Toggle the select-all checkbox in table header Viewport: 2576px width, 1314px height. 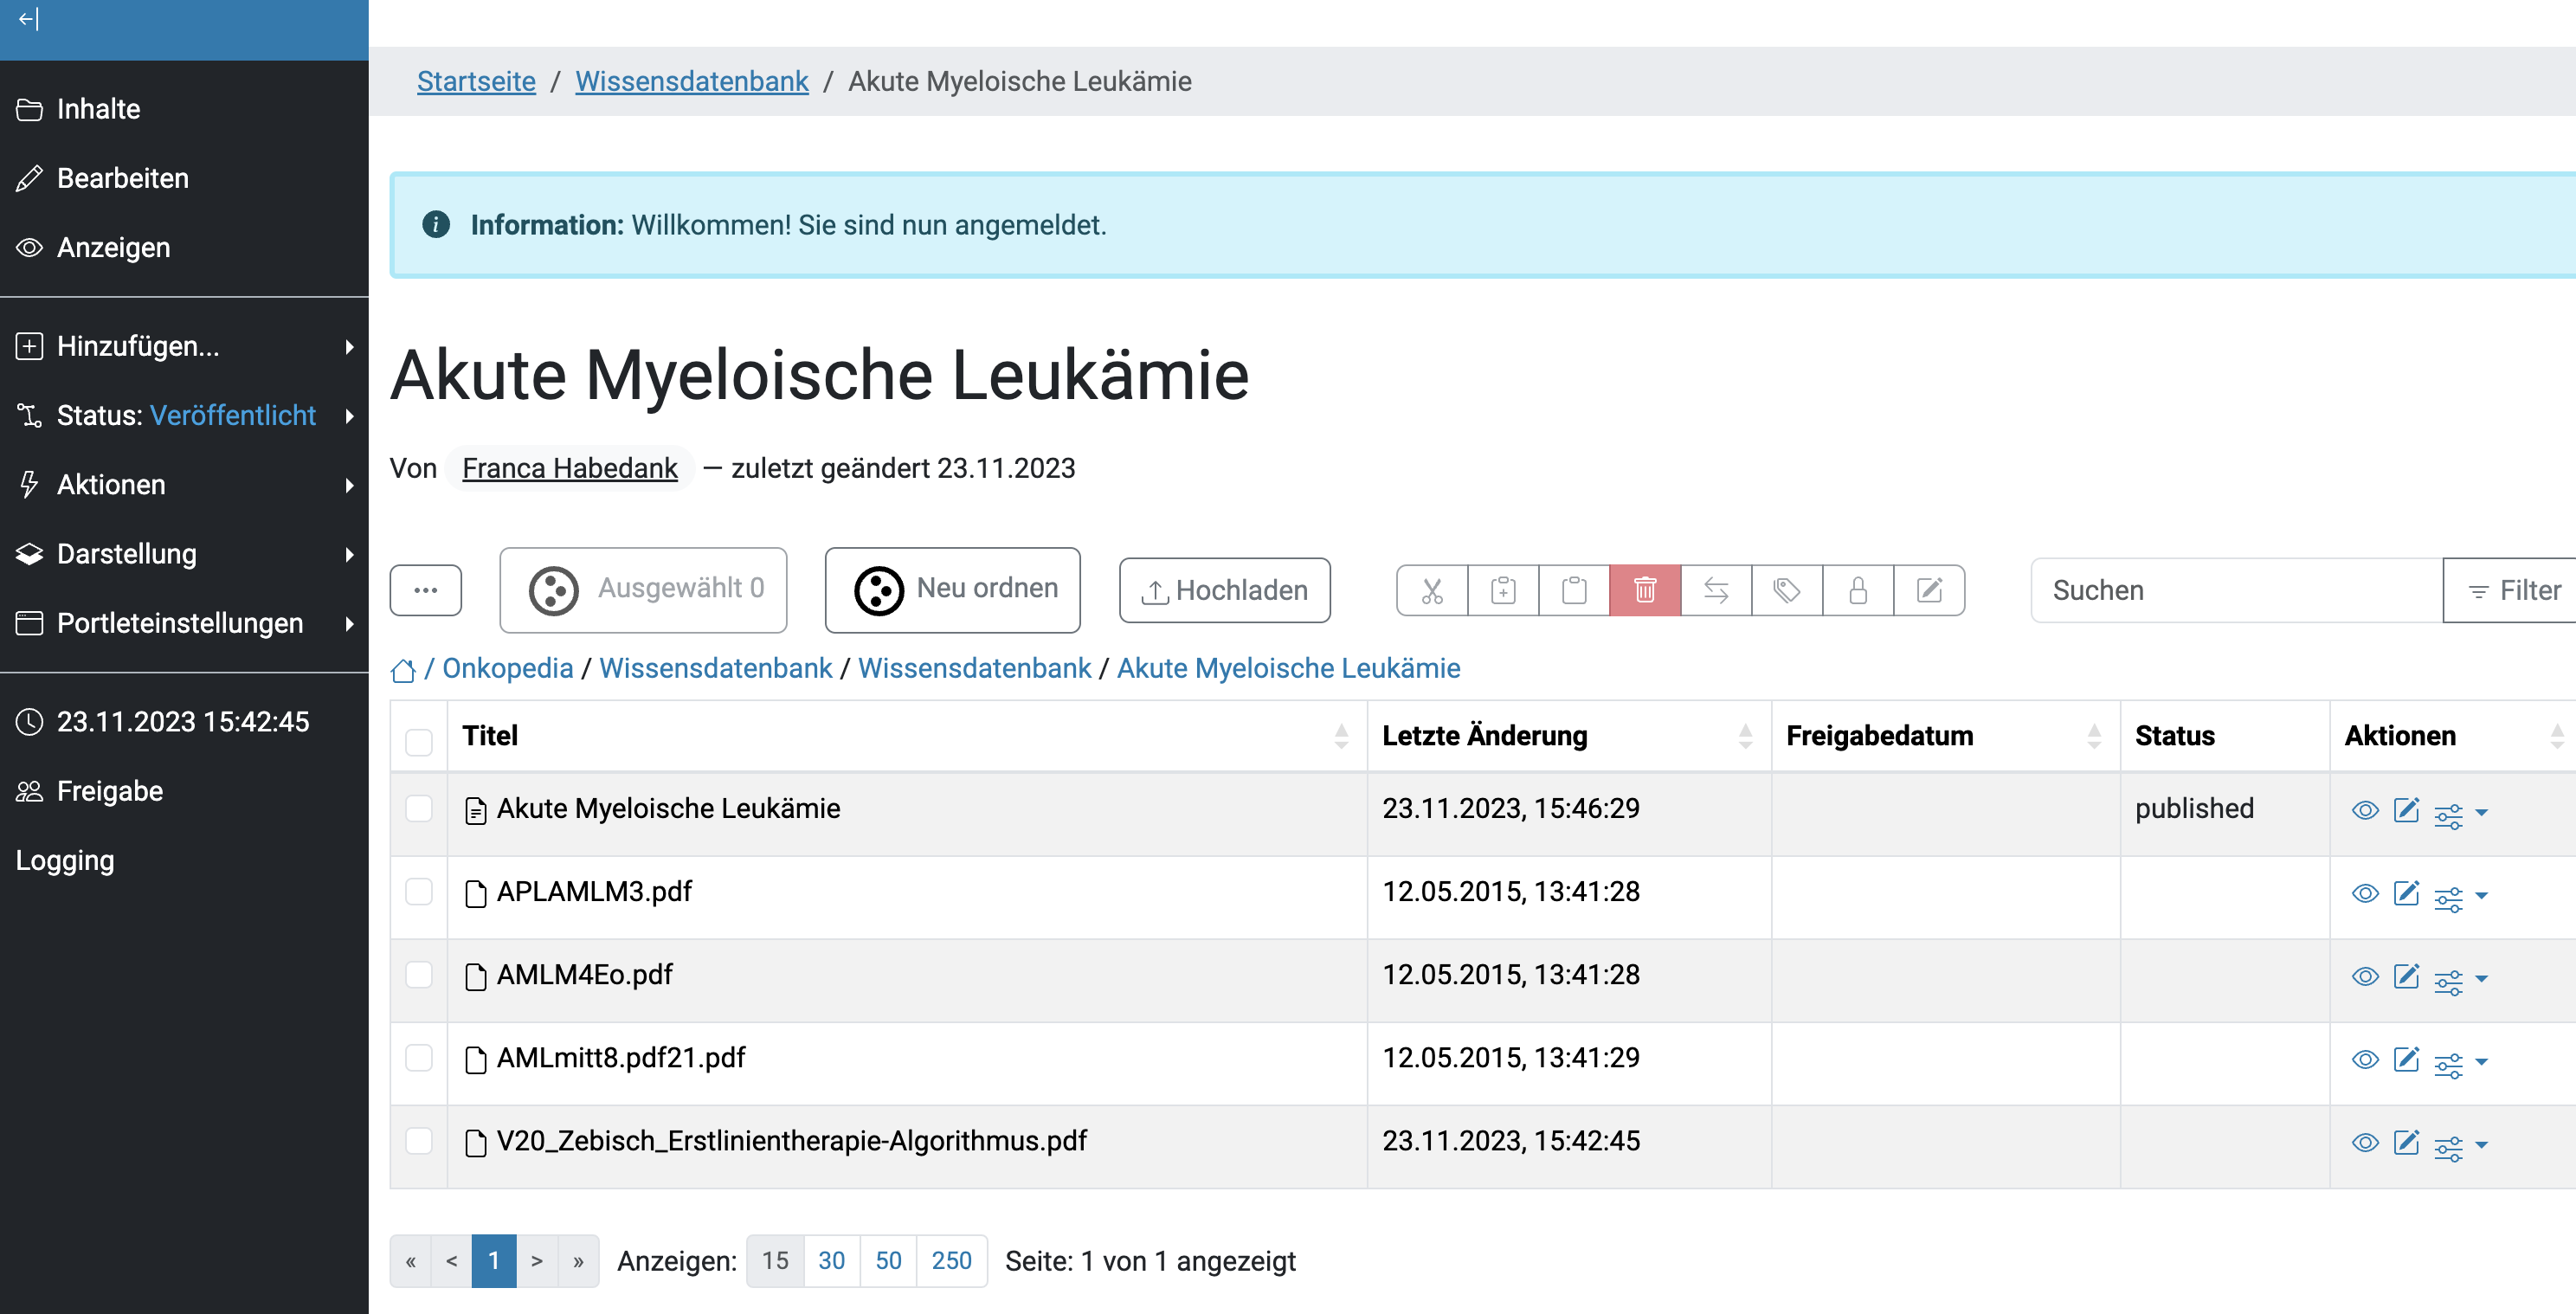(419, 742)
